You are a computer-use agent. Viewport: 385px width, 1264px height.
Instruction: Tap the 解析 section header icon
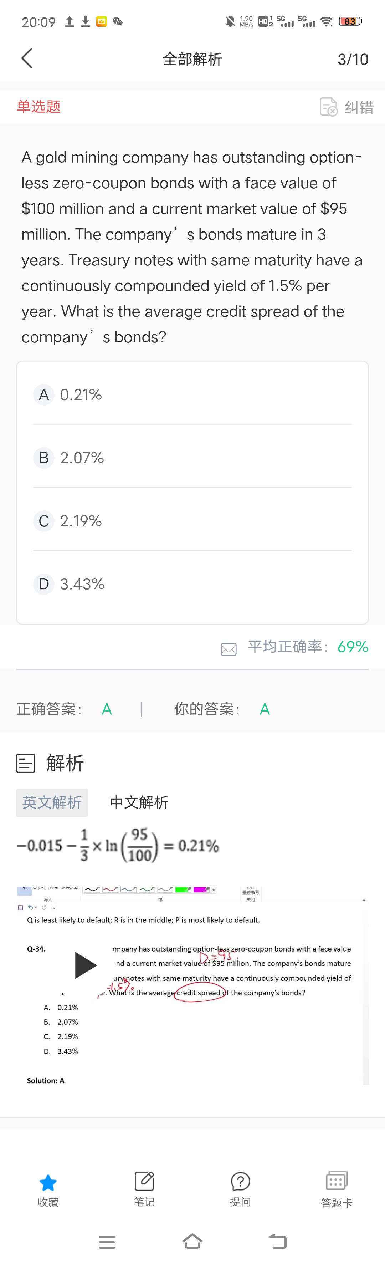pos(26,764)
